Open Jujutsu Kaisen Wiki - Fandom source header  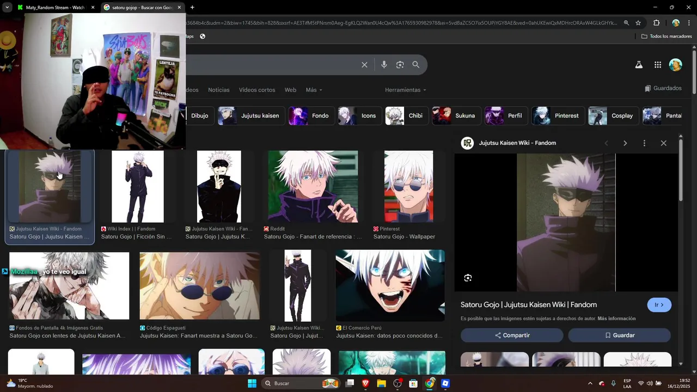[509, 143]
